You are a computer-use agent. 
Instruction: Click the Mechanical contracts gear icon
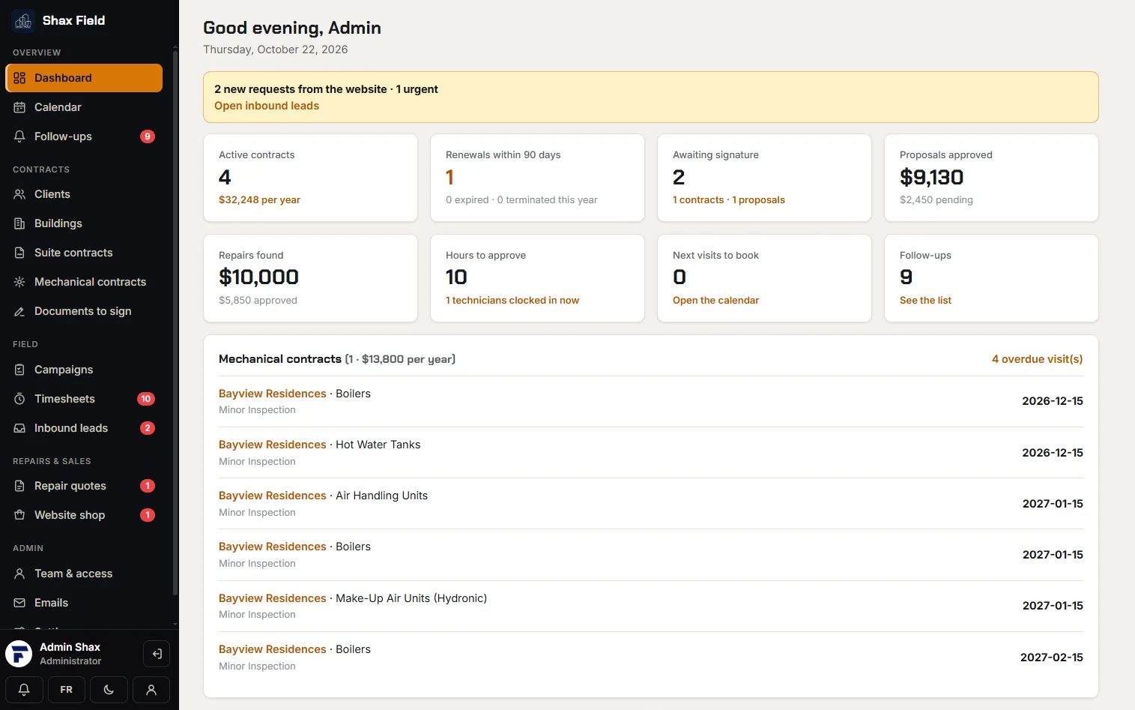(x=19, y=282)
